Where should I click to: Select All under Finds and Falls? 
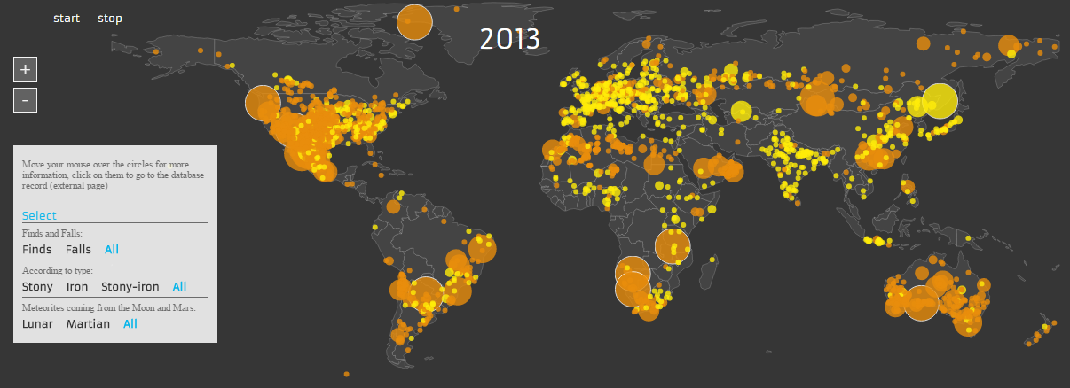pyautogui.click(x=112, y=250)
